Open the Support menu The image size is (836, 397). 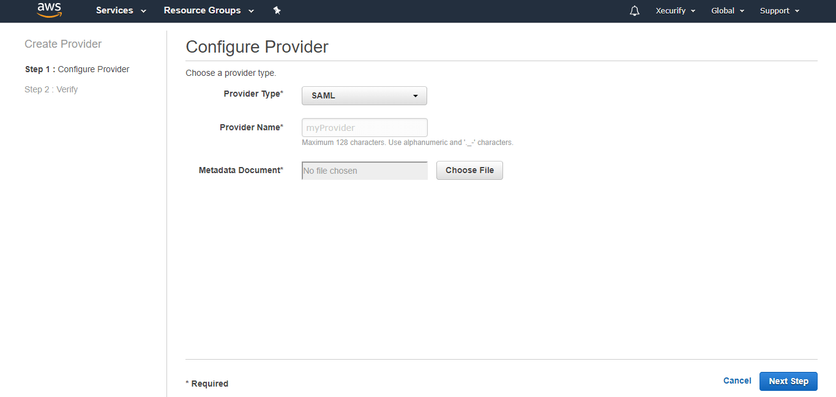tap(774, 10)
